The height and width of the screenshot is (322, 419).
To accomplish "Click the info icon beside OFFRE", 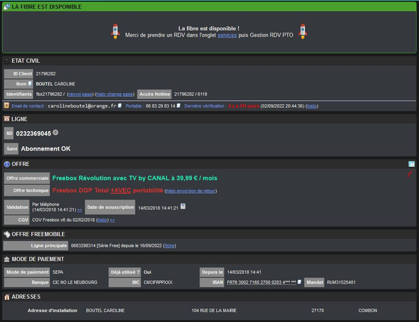I will pyautogui.click(x=7, y=164).
